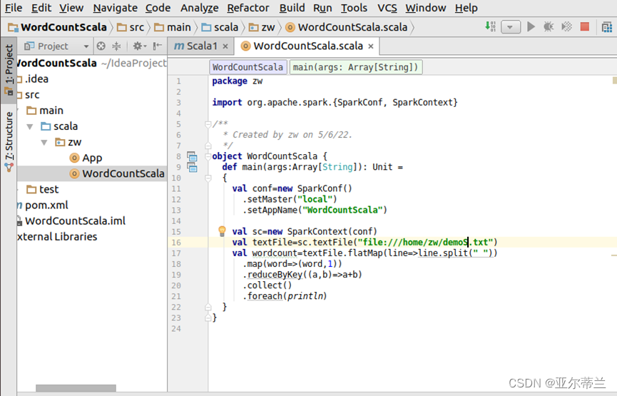Click gutter icon beside object WordCountScala line
Viewport: 617px width, 396px height.
[x=192, y=156]
